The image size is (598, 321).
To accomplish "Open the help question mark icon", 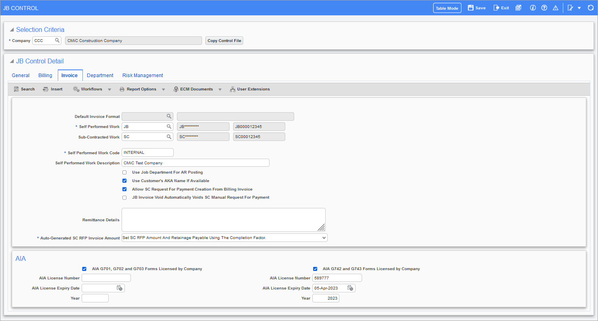I will (544, 8).
